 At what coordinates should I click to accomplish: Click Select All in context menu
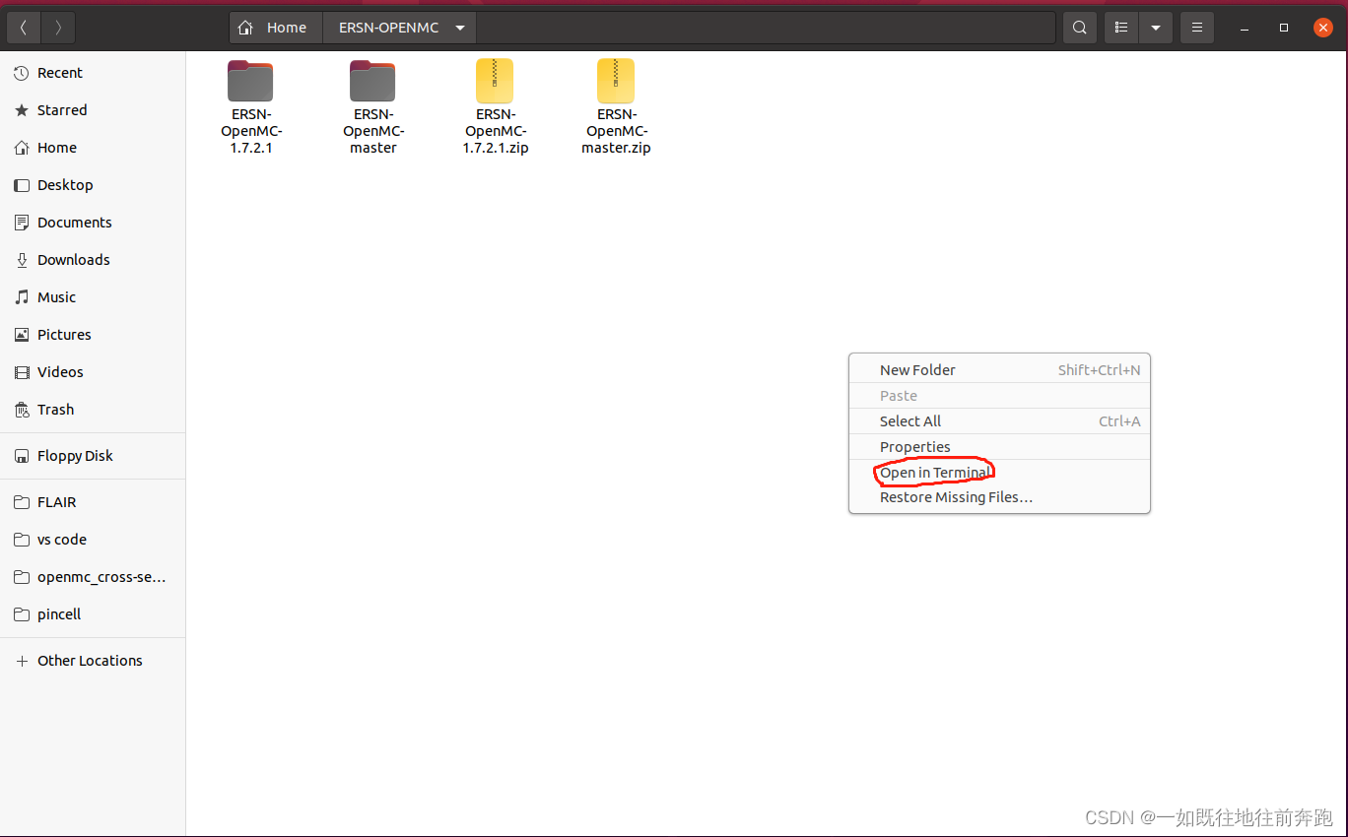910,420
